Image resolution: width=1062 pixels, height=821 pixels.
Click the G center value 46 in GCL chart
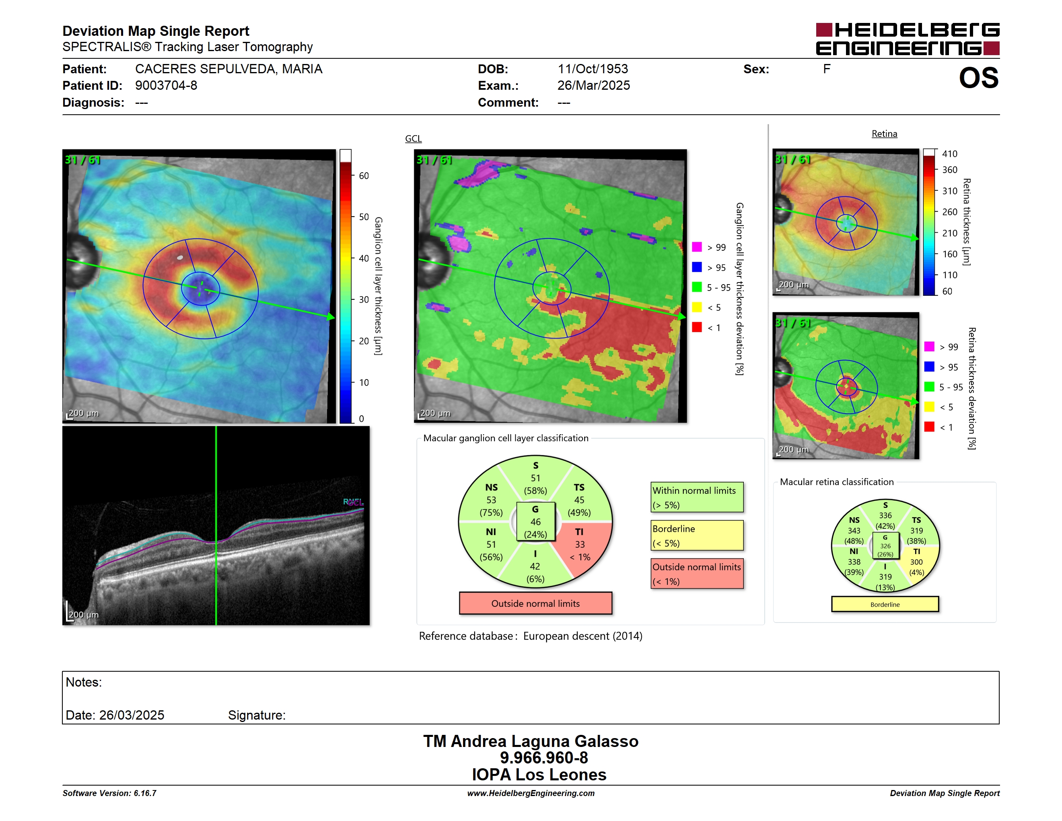coord(535,522)
